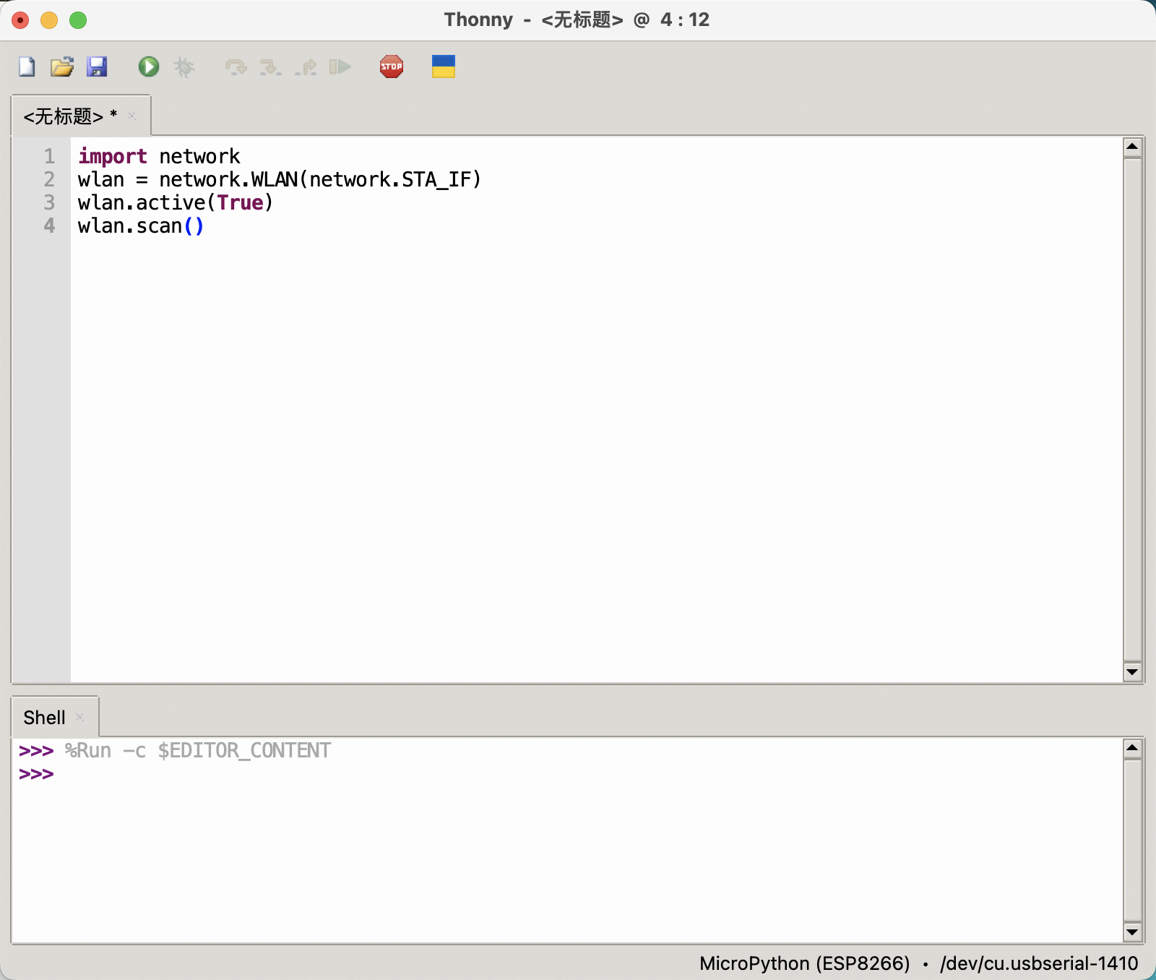Click the Step into icon
This screenshot has width=1156, height=980.
271,66
